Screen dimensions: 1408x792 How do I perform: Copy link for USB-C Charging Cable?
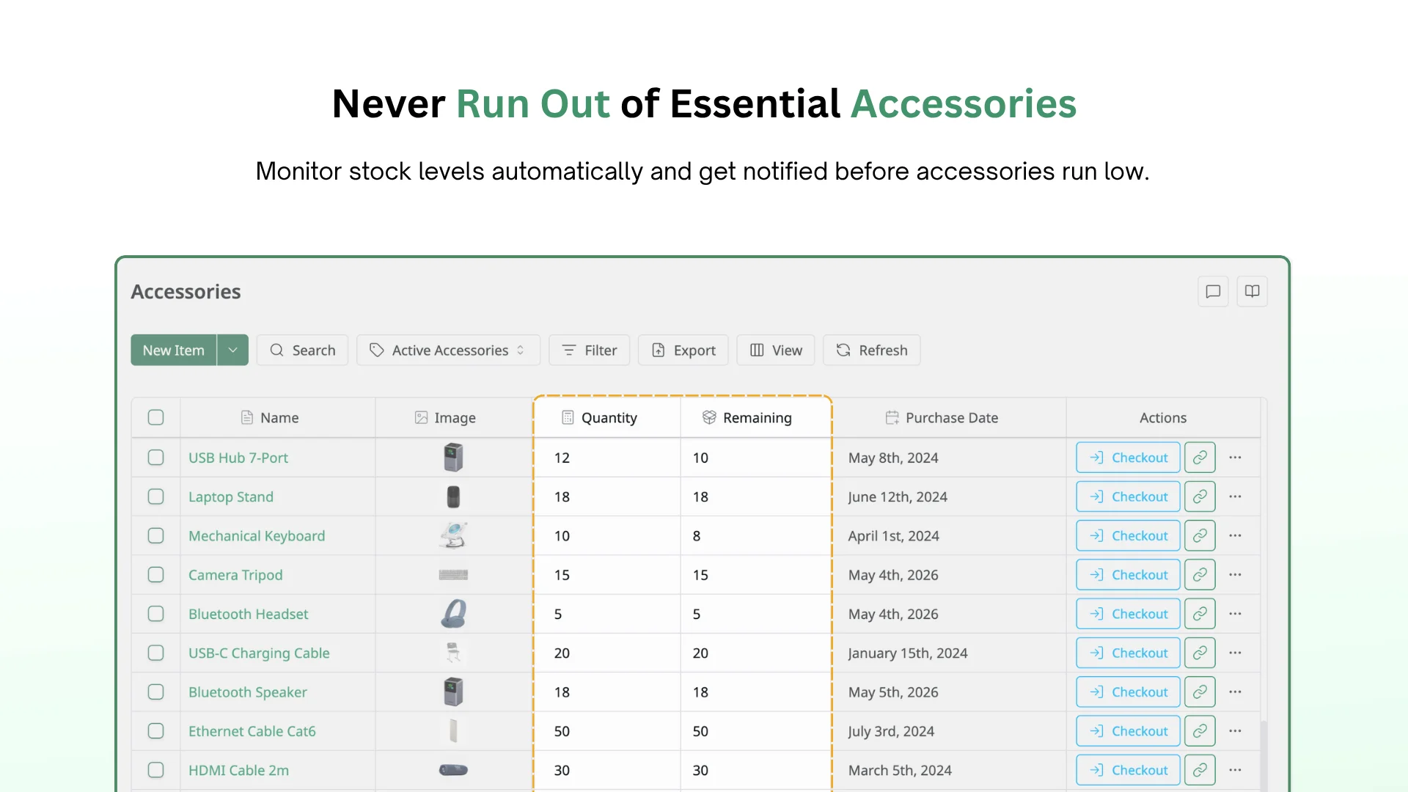pyautogui.click(x=1200, y=653)
